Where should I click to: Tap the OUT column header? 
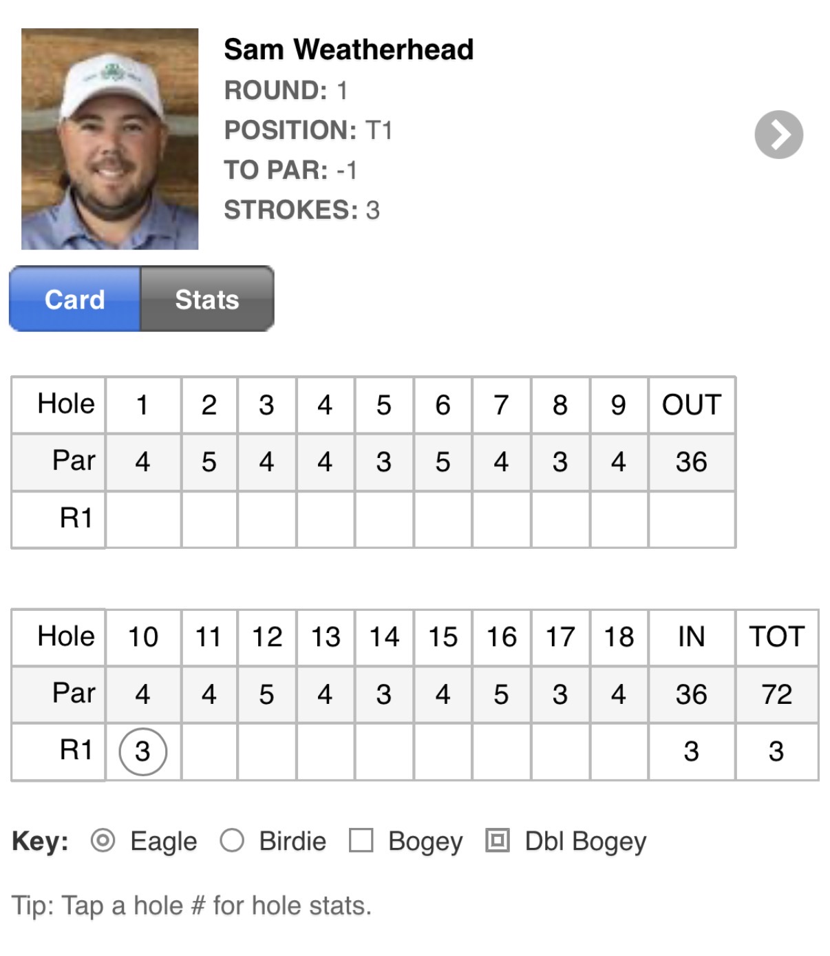click(692, 404)
